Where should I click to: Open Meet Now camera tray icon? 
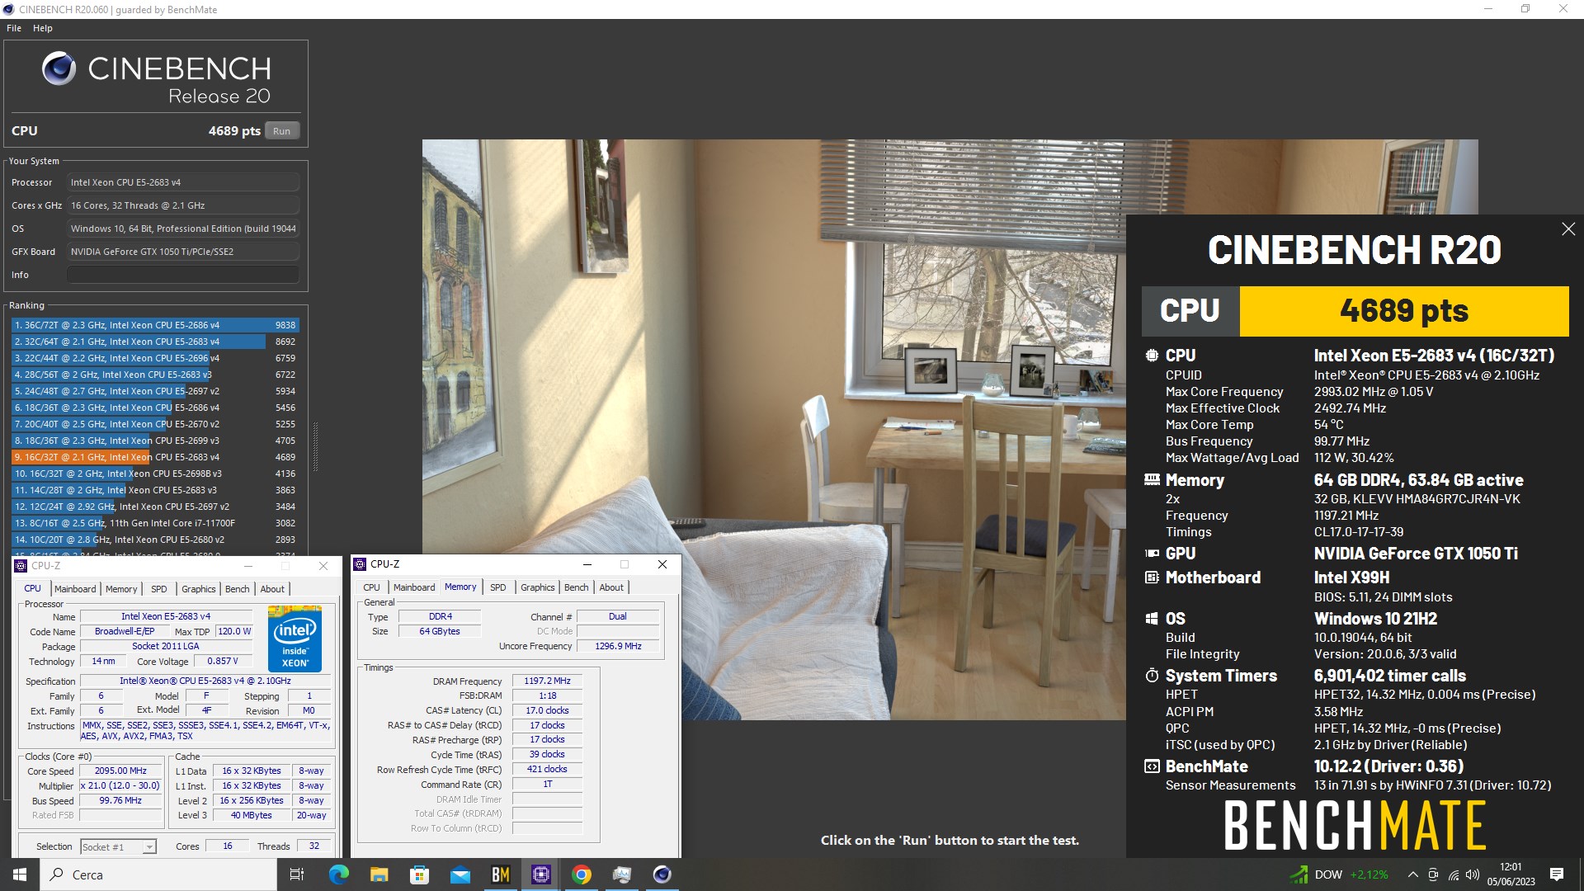[1433, 874]
